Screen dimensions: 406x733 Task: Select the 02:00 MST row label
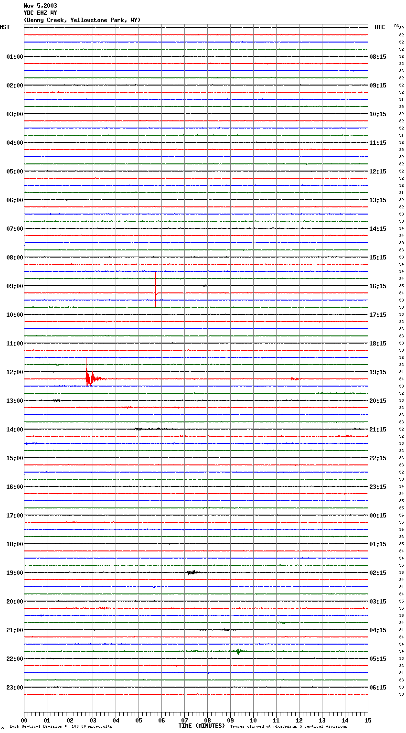pyautogui.click(x=15, y=86)
